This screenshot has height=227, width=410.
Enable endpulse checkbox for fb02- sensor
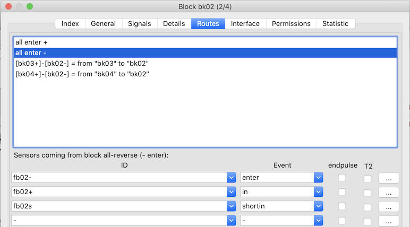[x=342, y=178]
